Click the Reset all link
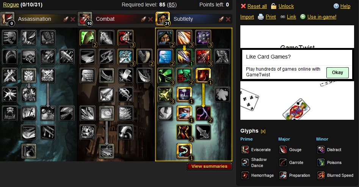The height and width of the screenshot is (187, 359). tap(257, 6)
